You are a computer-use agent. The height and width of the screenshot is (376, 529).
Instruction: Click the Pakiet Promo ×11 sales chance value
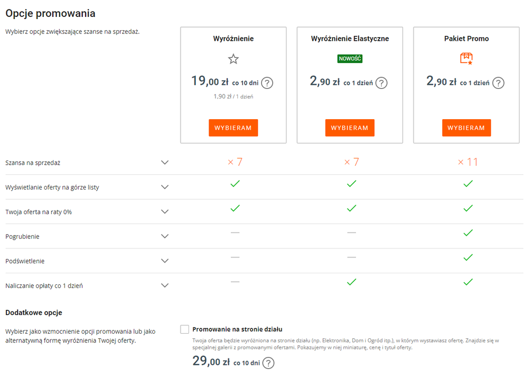pos(468,162)
